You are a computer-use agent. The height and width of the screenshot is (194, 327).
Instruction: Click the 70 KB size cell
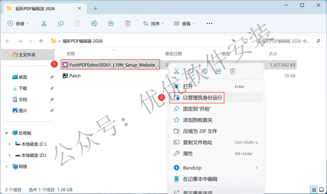click(x=289, y=76)
